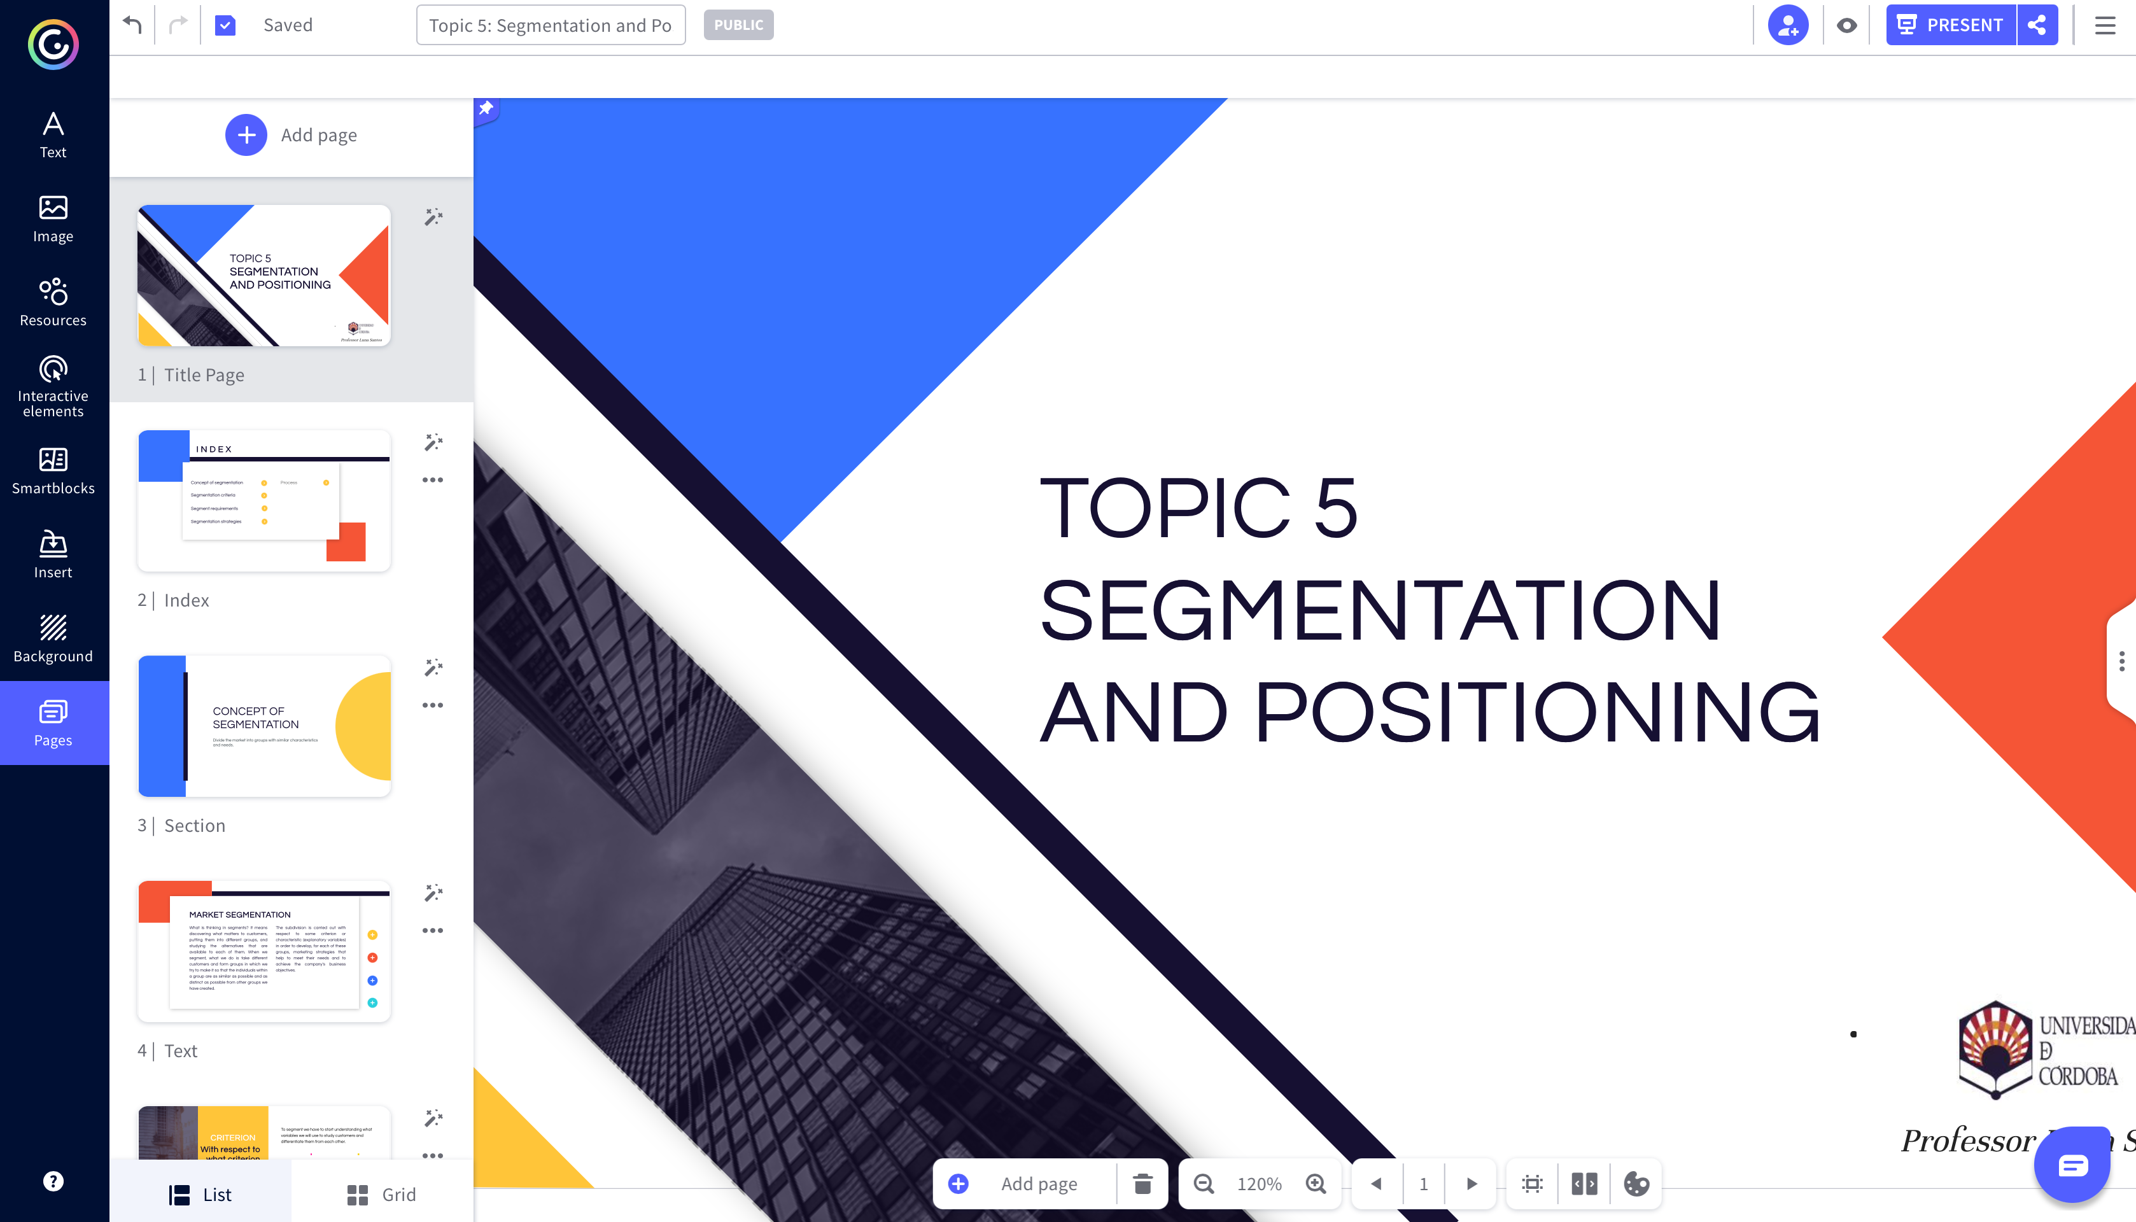Toggle the PUBLIC visibility badge
The height and width of the screenshot is (1222, 2136).
(738, 25)
